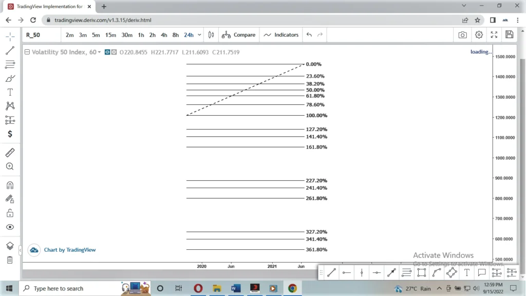The width and height of the screenshot is (526, 296).
Task: Select the crosshair cursor tool
Action: [x=10, y=36]
